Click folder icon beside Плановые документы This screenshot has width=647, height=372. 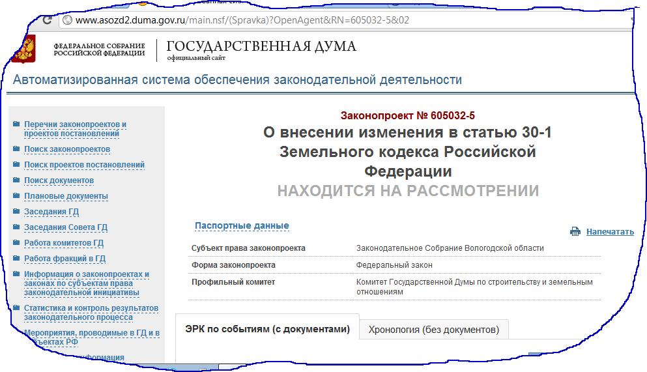(16, 196)
